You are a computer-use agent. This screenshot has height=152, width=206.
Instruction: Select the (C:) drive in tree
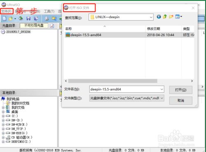click(x=14, y=116)
